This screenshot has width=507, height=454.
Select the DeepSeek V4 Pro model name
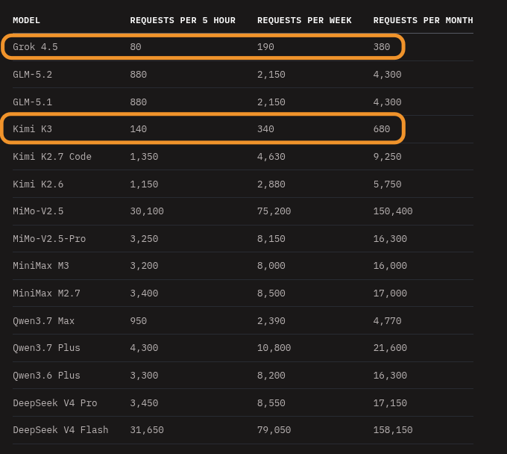[x=55, y=403]
